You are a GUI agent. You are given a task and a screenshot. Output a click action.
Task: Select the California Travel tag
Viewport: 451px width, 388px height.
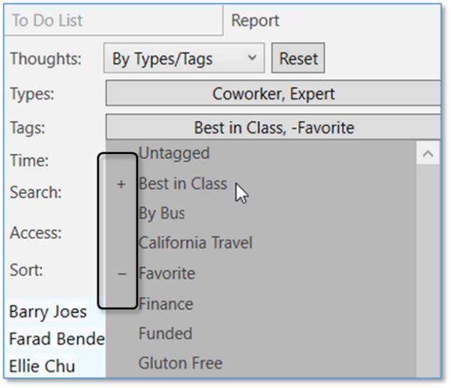point(196,243)
